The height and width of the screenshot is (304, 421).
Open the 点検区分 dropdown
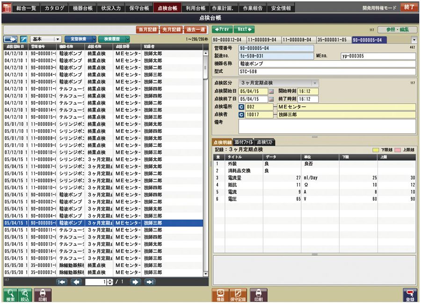(x=279, y=83)
